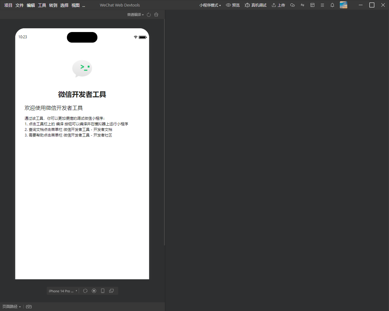Click the 10:23 simulator clock
Viewport: 389px width, 311px height.
point(23,37)
